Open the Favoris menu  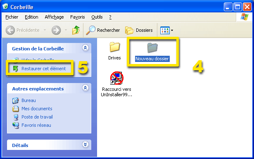point(77,17)
